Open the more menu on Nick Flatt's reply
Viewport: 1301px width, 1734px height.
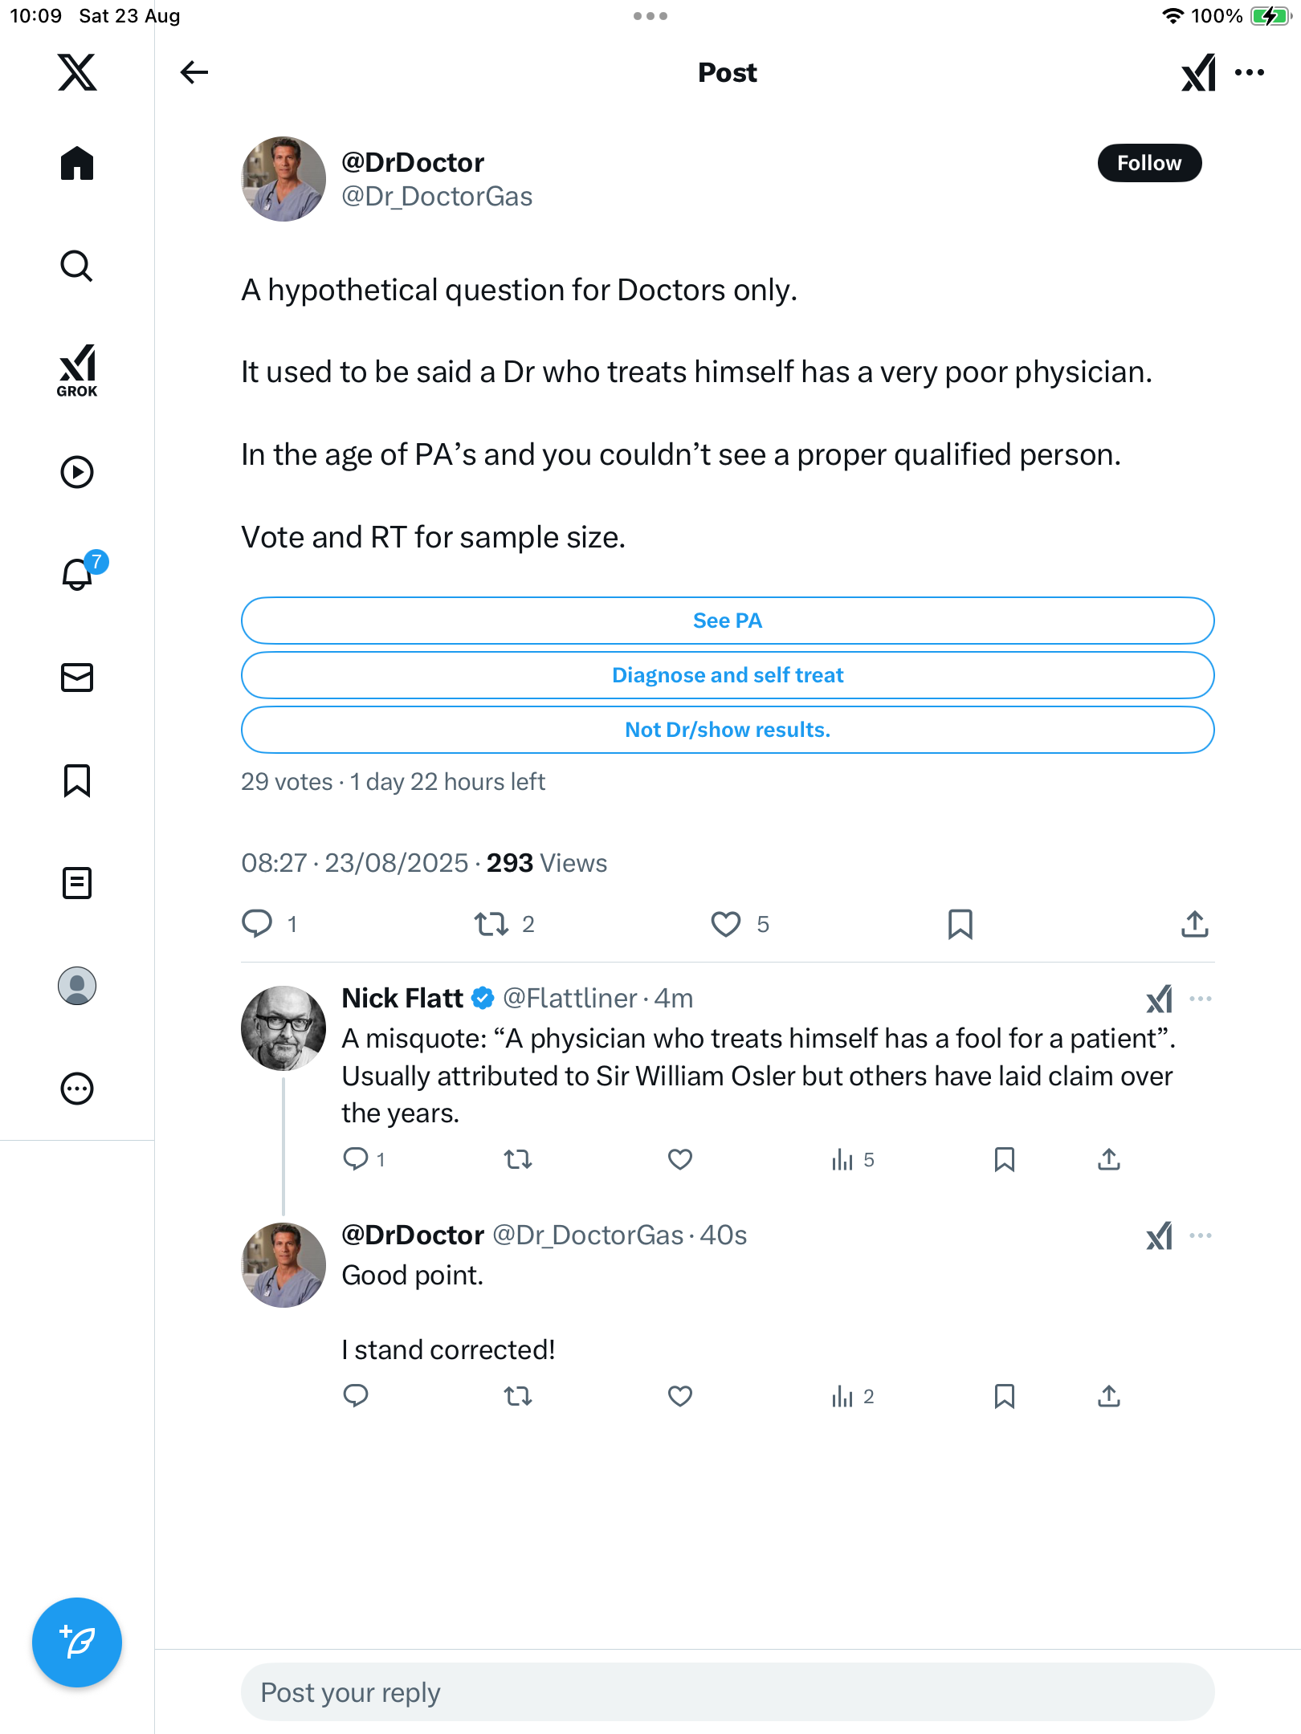pyautogui.click(x=1201, y=999)
